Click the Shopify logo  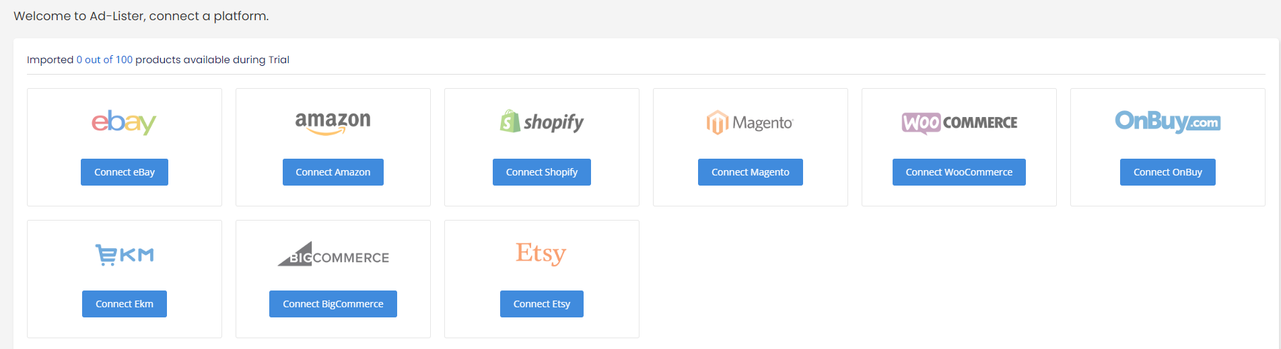point(541,122)
